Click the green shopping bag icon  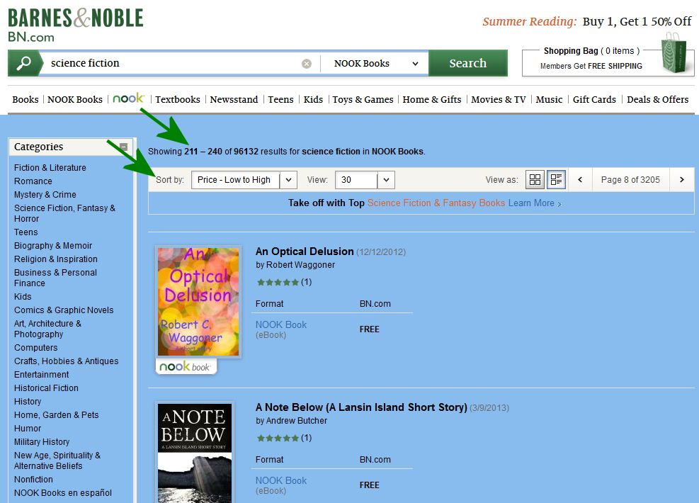coord(673,54)
